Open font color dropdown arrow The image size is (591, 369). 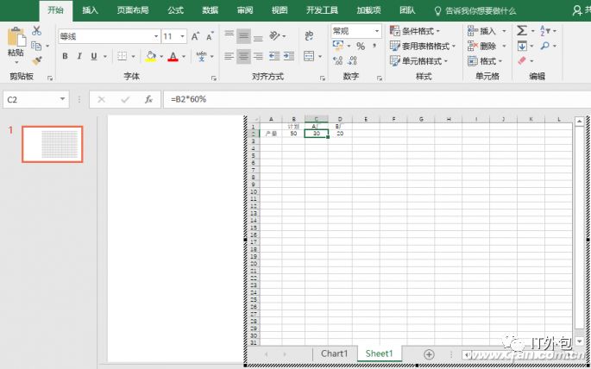[184, 57]
